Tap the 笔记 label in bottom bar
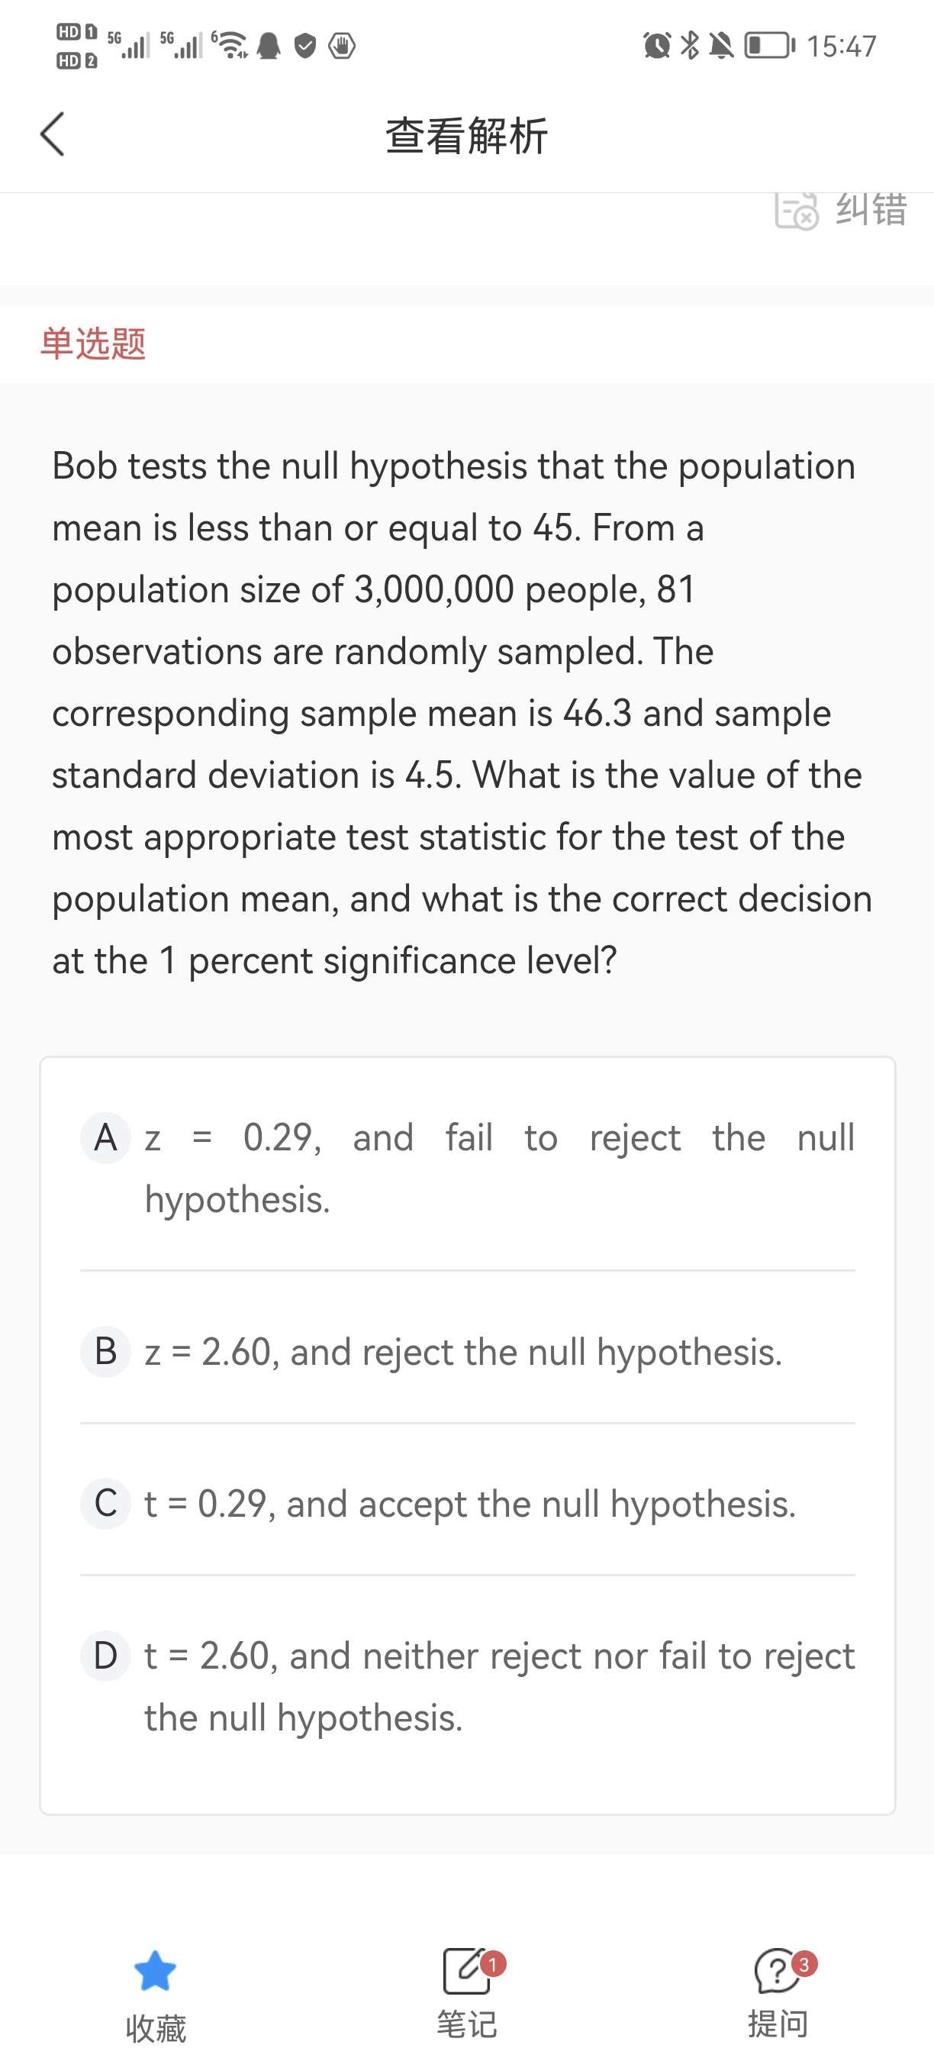Screen dimensions: 934x2061 coord(467,2024)
